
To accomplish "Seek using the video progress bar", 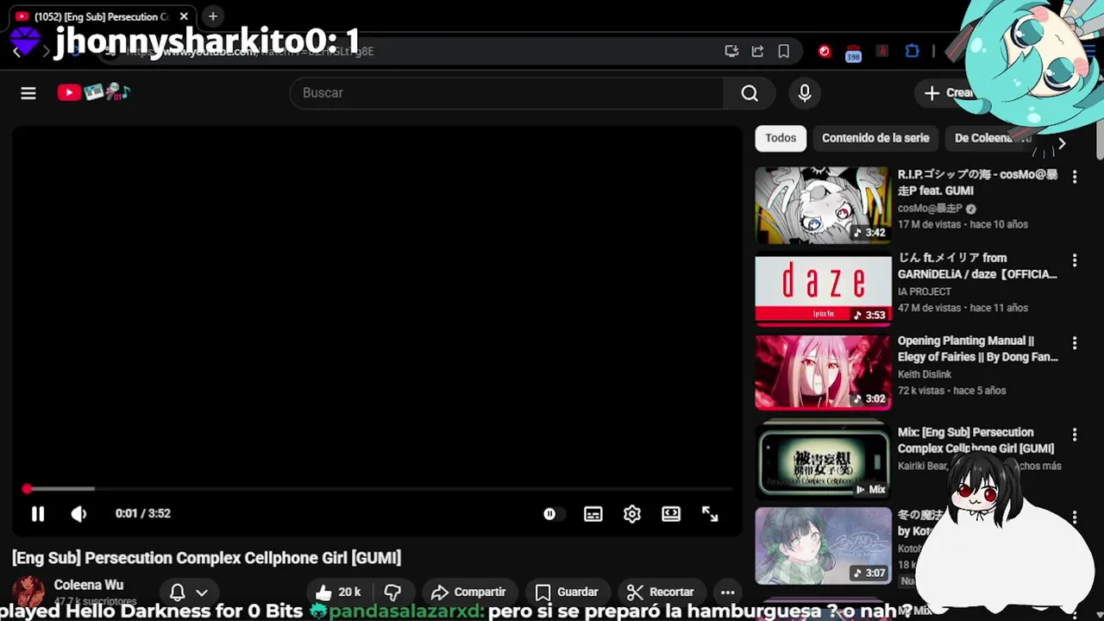I will coord(378,489).
